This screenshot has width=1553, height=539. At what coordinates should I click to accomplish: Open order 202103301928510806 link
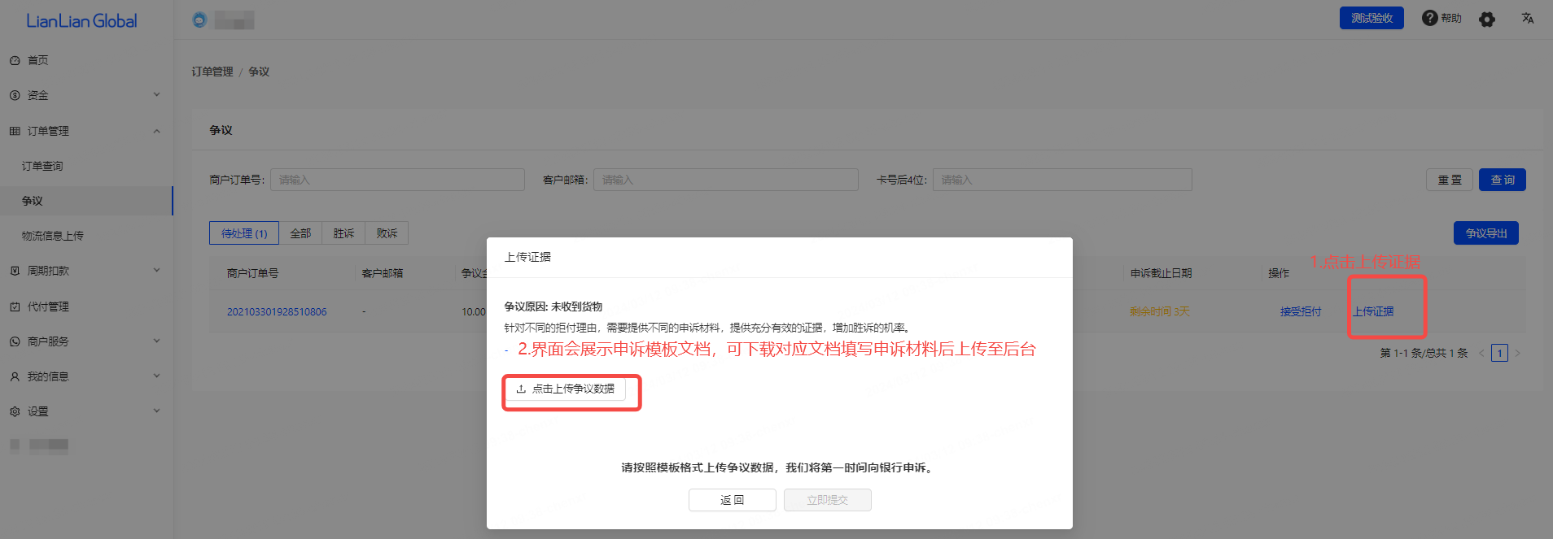tap(277, 312)
